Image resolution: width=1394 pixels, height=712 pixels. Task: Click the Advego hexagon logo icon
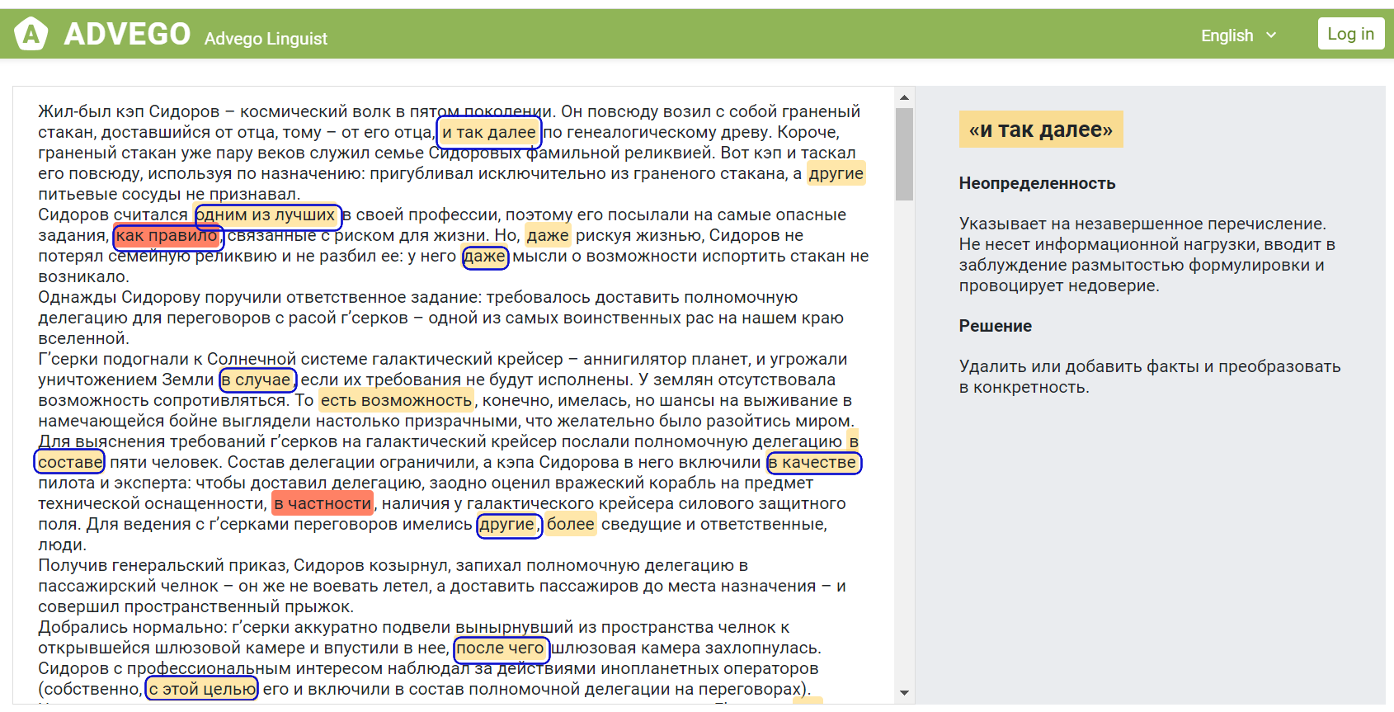tap(31, 34)
